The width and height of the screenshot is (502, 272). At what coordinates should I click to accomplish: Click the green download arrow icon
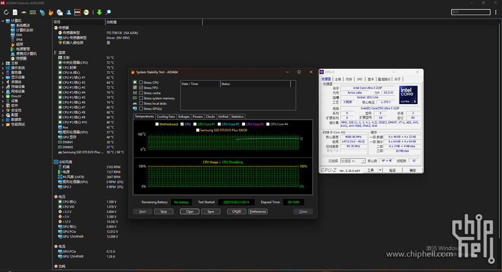(x=99, y=12)
